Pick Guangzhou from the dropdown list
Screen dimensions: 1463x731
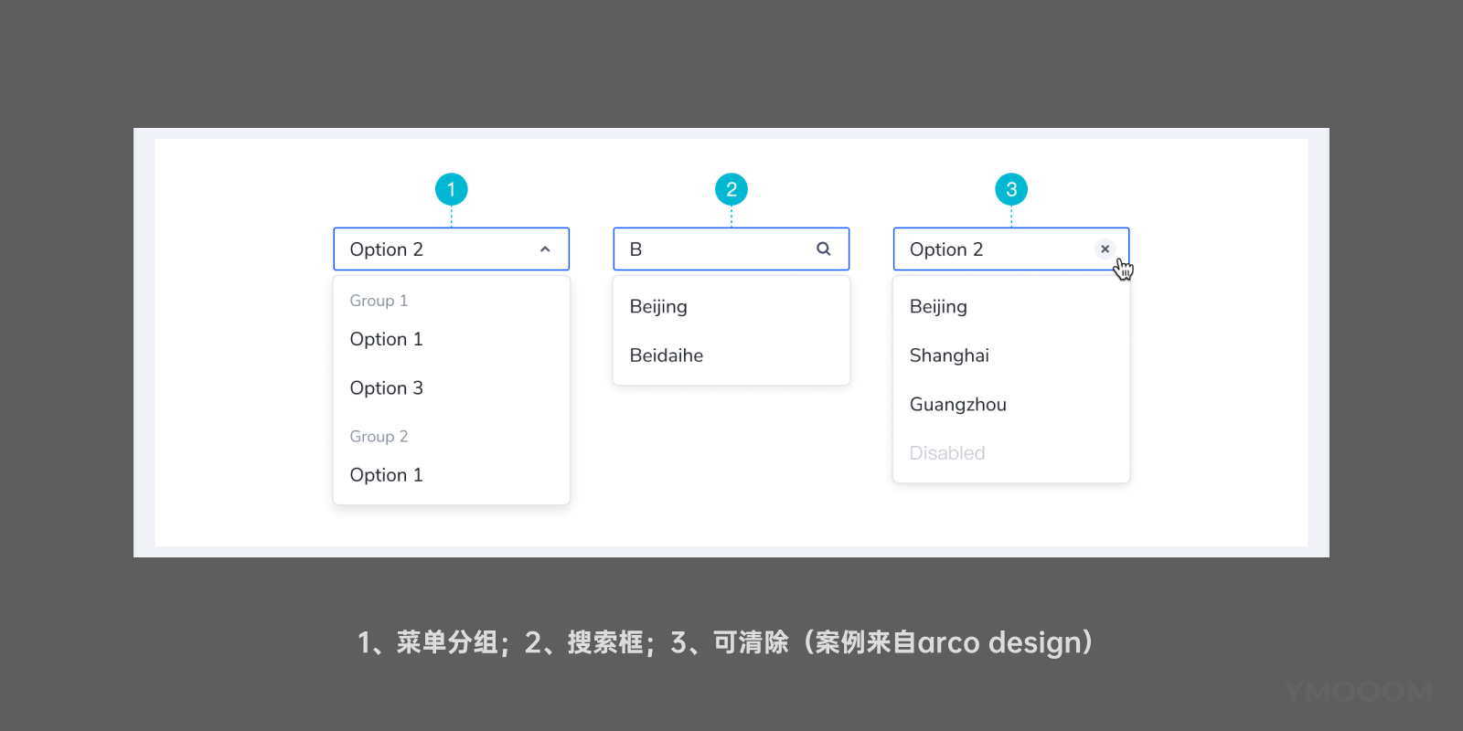click(957, 405)
